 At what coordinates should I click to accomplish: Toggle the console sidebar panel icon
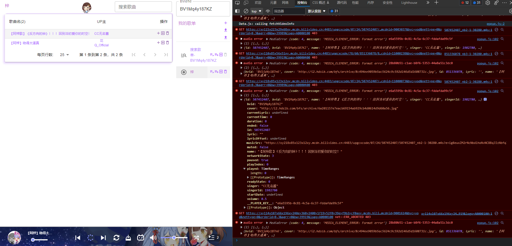(x=237, y=11)
